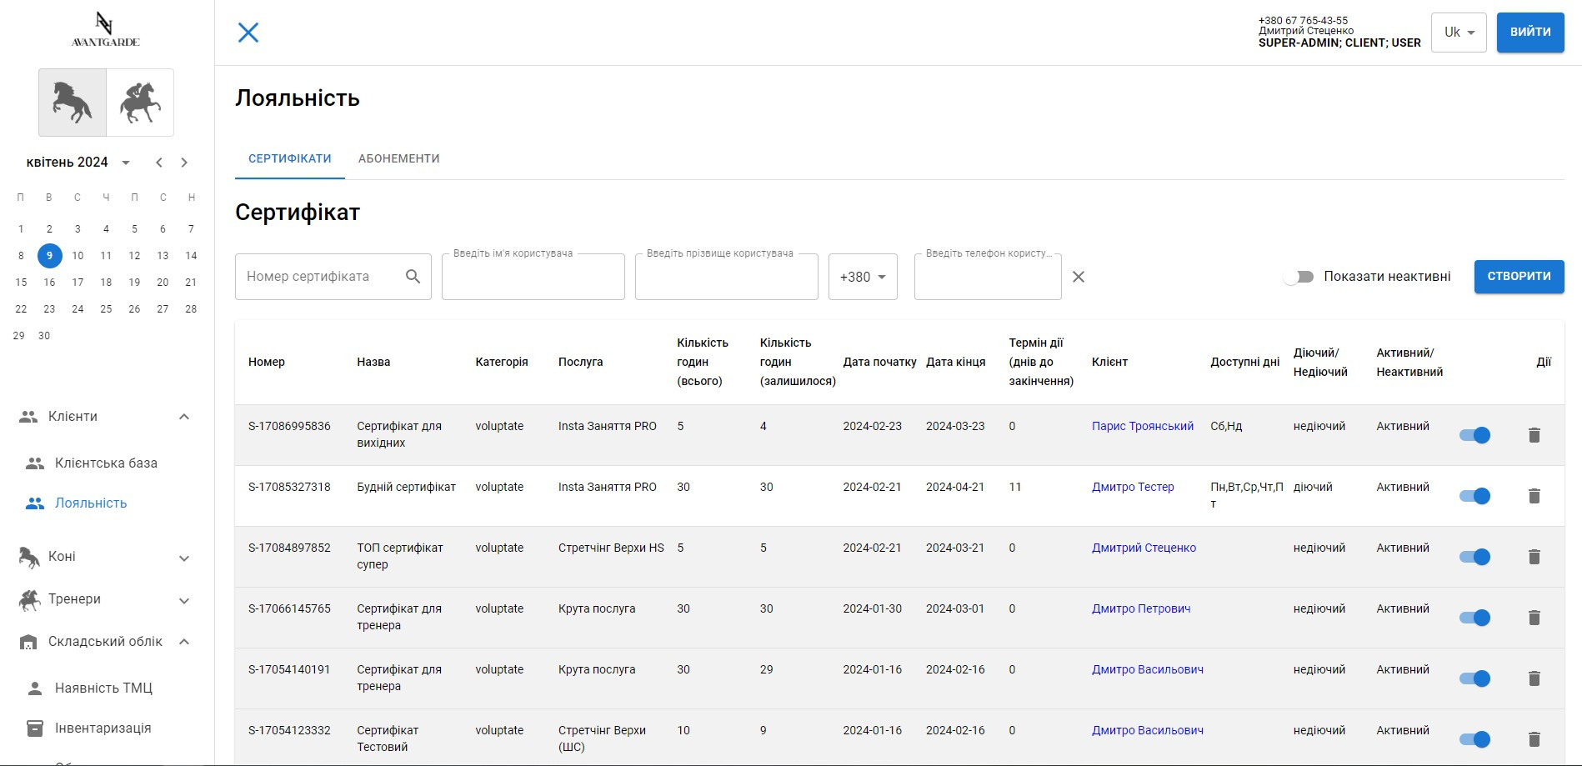Go to previous month in calendar
Image resolution: width=1582 pixels, height=766 pixels.
coord(159,163)
